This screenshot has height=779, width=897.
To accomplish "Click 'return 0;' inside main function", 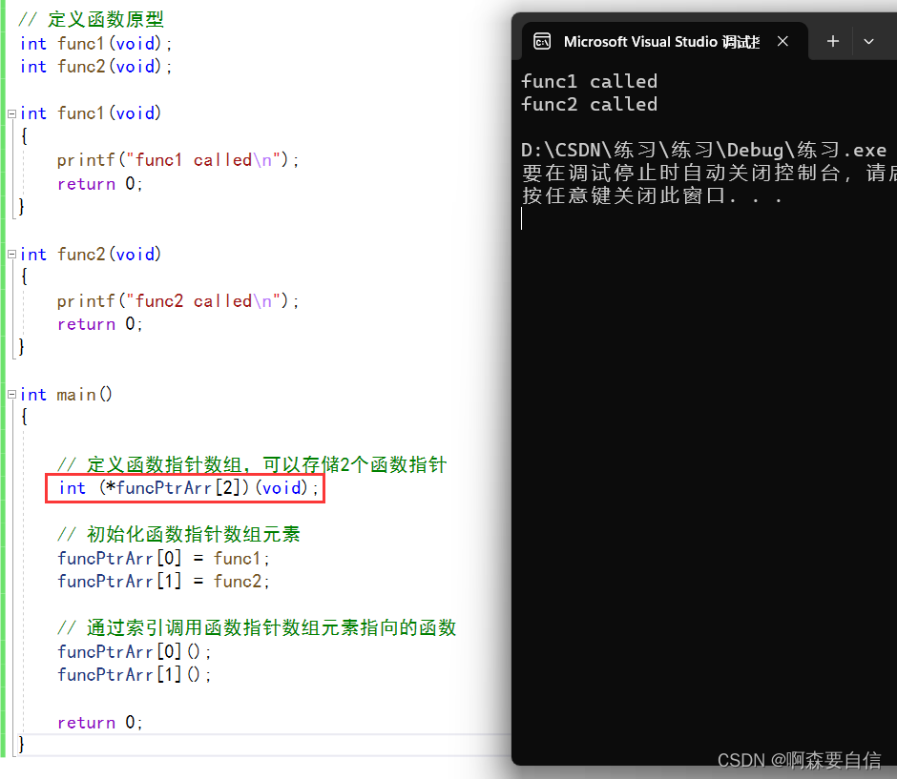I will click(99, 723).
